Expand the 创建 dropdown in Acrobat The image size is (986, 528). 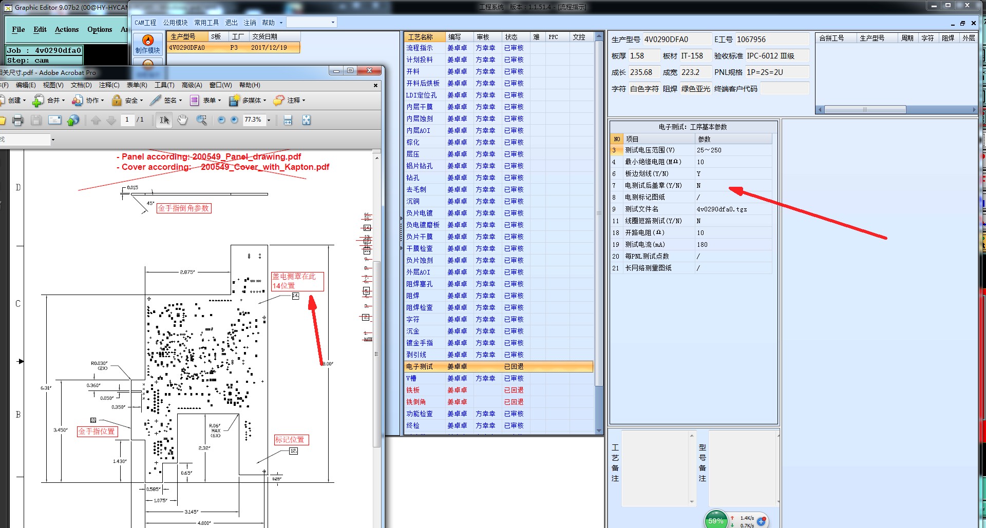[24, 101]
